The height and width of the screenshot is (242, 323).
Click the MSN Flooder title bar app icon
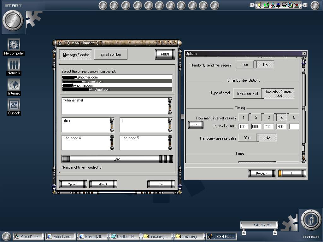tap(60, 43)
